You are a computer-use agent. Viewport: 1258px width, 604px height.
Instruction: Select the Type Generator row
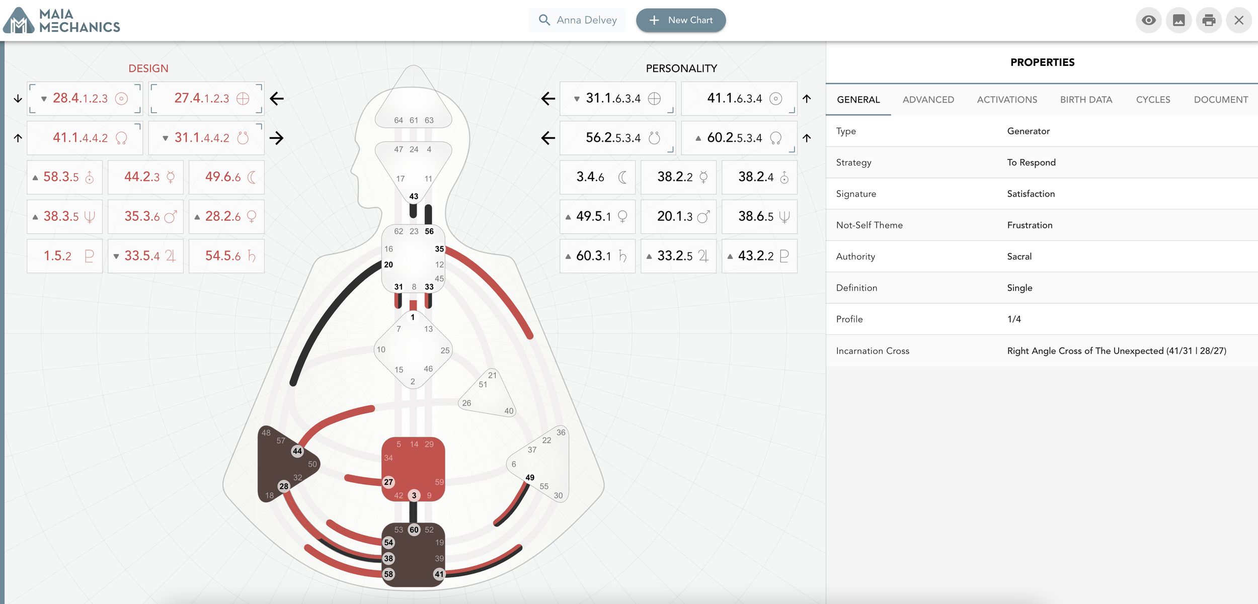coord(1042,131)
